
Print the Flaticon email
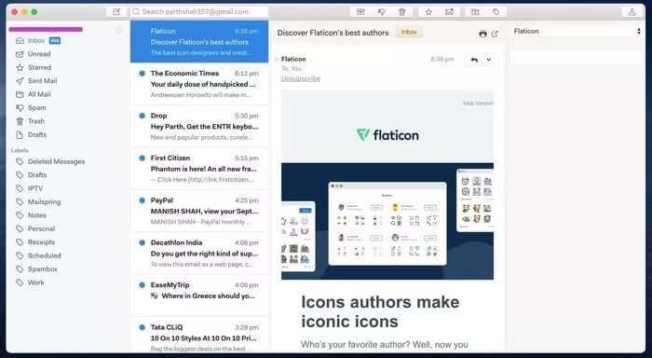tap(482, 34)
